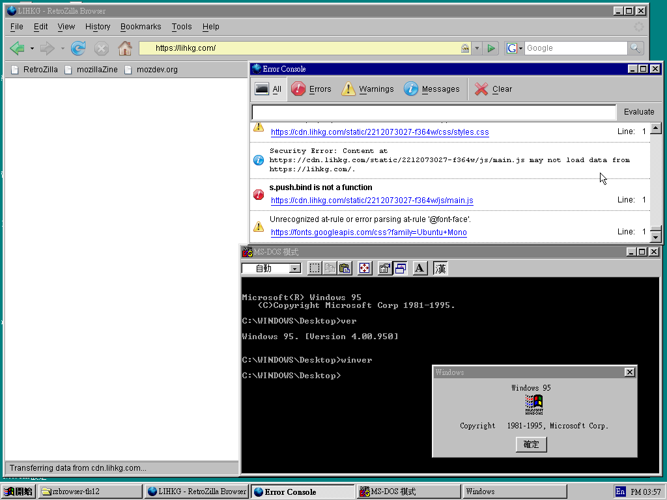The width and height of the screenshot is (667, 500).
Task: Open the History menu
Action: pos(98,26)
